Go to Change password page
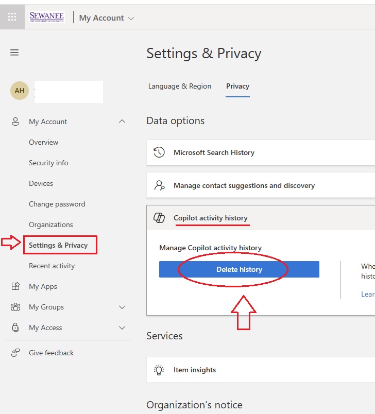375x414 pixels. click(57, 204)
